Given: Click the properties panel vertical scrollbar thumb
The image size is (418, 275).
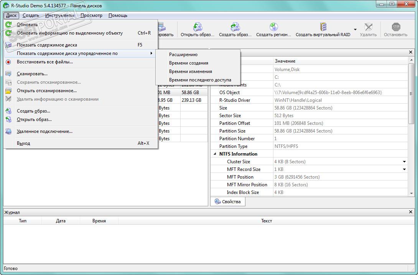Looking at the screenshot, I should pos(411,93).
